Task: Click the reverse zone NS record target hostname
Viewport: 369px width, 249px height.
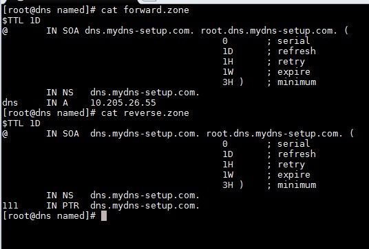Action: [x=145, y=195]
